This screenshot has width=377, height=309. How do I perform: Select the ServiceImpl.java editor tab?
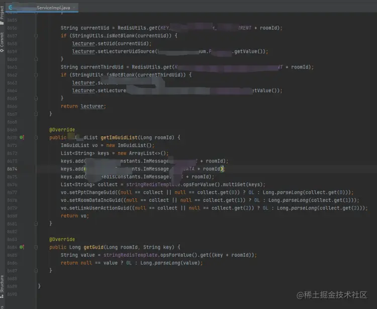coord(42,8)
